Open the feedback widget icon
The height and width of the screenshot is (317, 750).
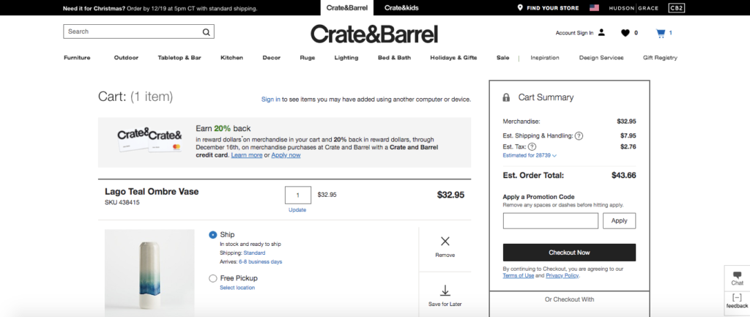[737, 297]
